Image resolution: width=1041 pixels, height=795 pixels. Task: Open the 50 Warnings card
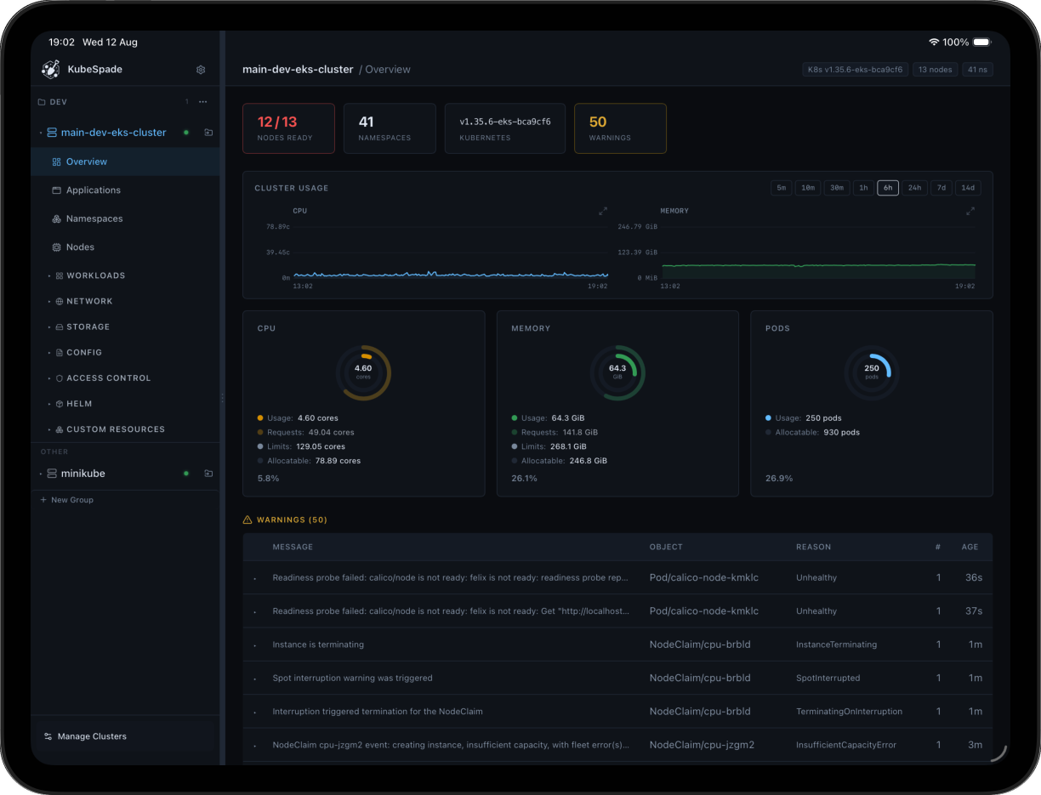[620, 128]
